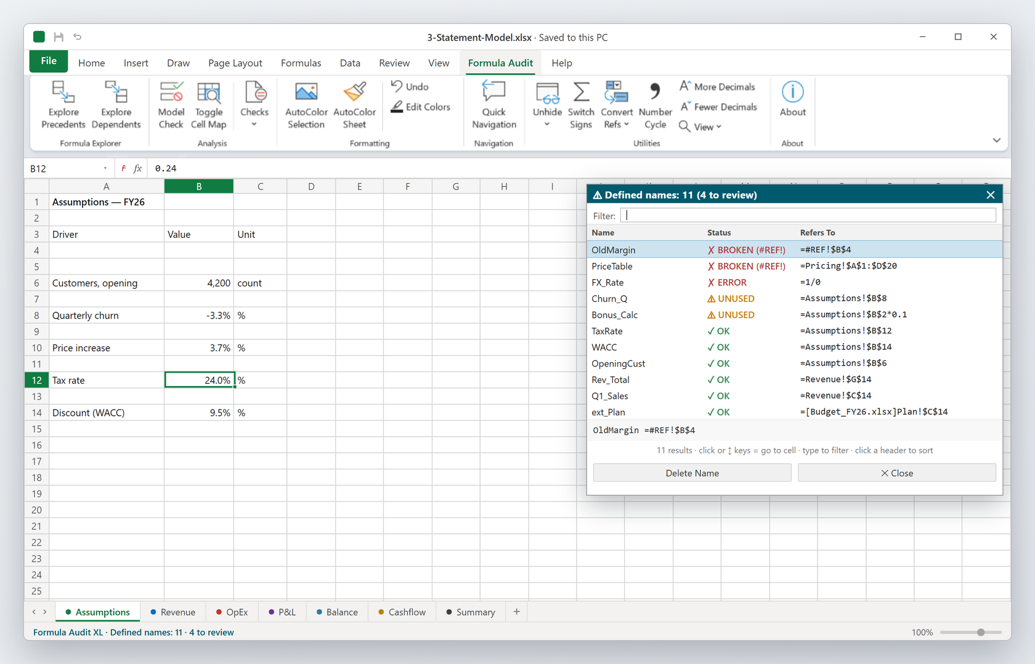This screenshot has height=664, width=1035.
Task: Click Undo in Formatting group
Action: 410,87
